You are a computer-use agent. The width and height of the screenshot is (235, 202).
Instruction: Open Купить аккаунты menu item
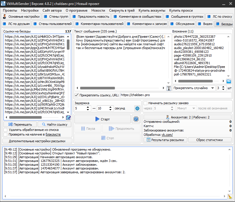coord(152,10)
